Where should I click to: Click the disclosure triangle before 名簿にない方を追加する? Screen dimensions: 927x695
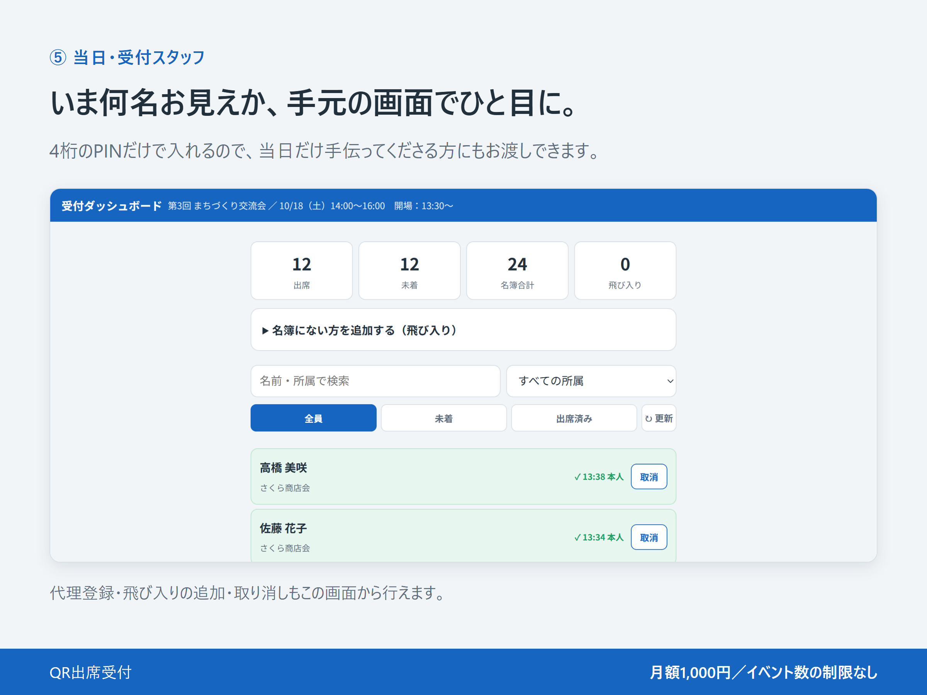(x=265, y=331)
